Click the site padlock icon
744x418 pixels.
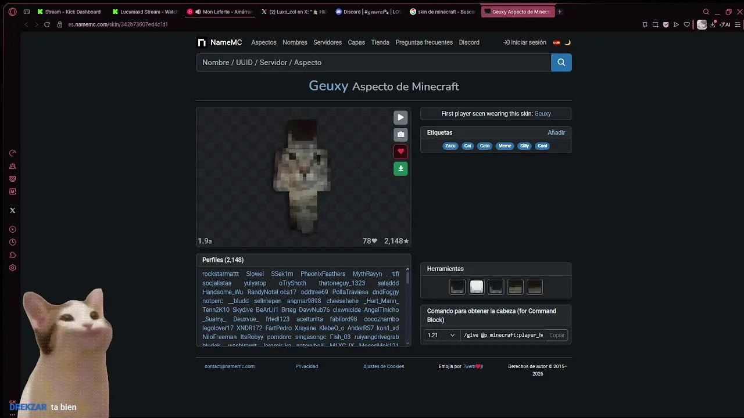coord(60,24)
